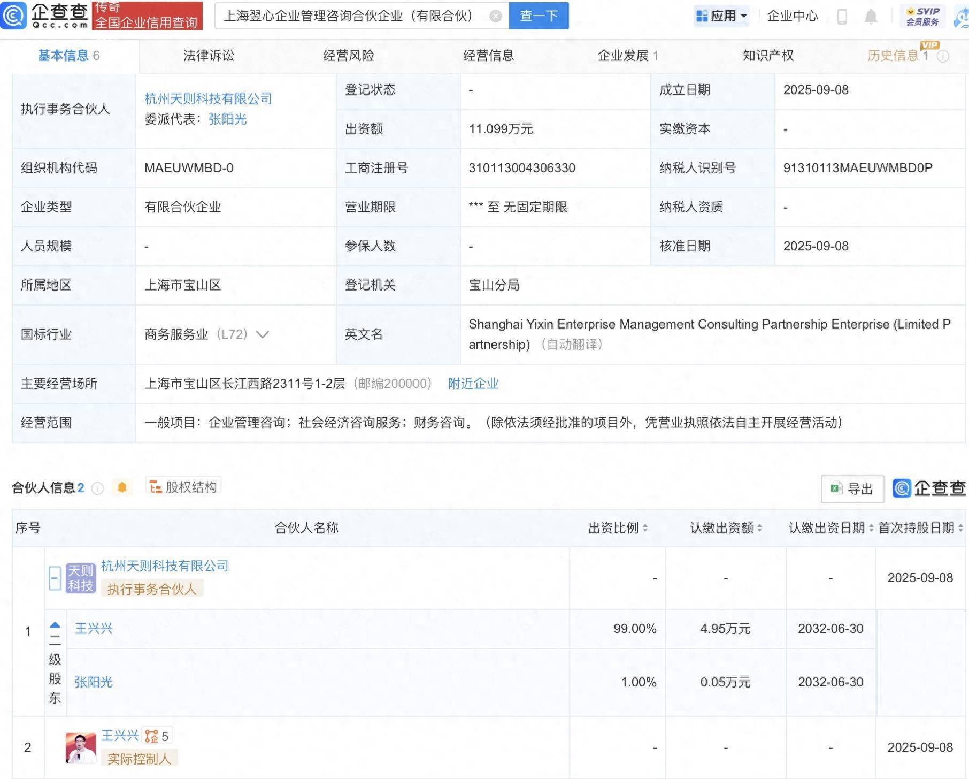This screenshot has height=779, width=969.
Task: Click the mobile phone icon in top bar
Action: click(841, 16)
